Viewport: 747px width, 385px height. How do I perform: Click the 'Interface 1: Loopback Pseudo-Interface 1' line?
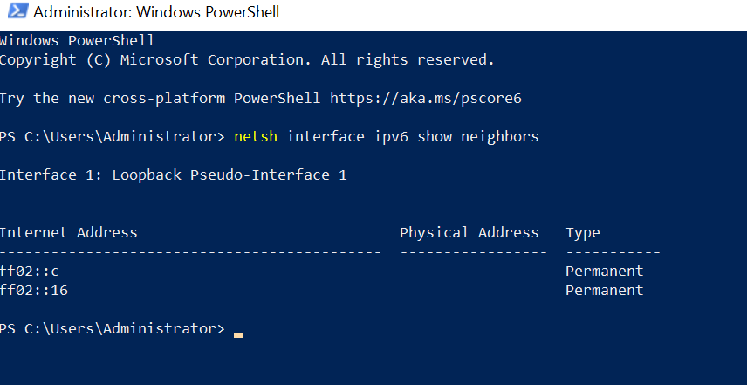point(174,175)
